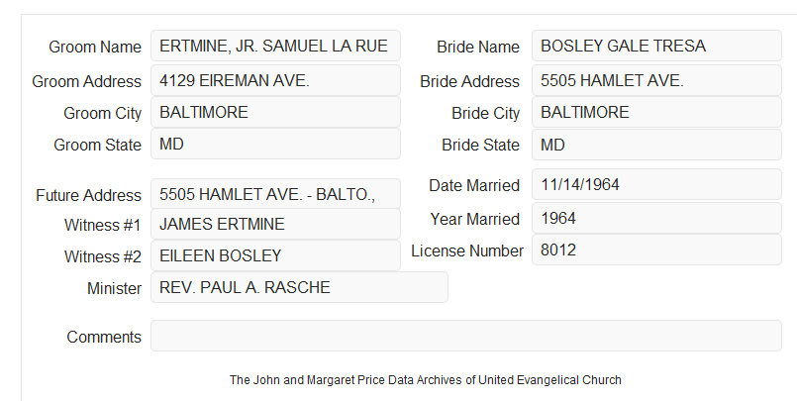Select the Date Married field

(x=656, y=184)
